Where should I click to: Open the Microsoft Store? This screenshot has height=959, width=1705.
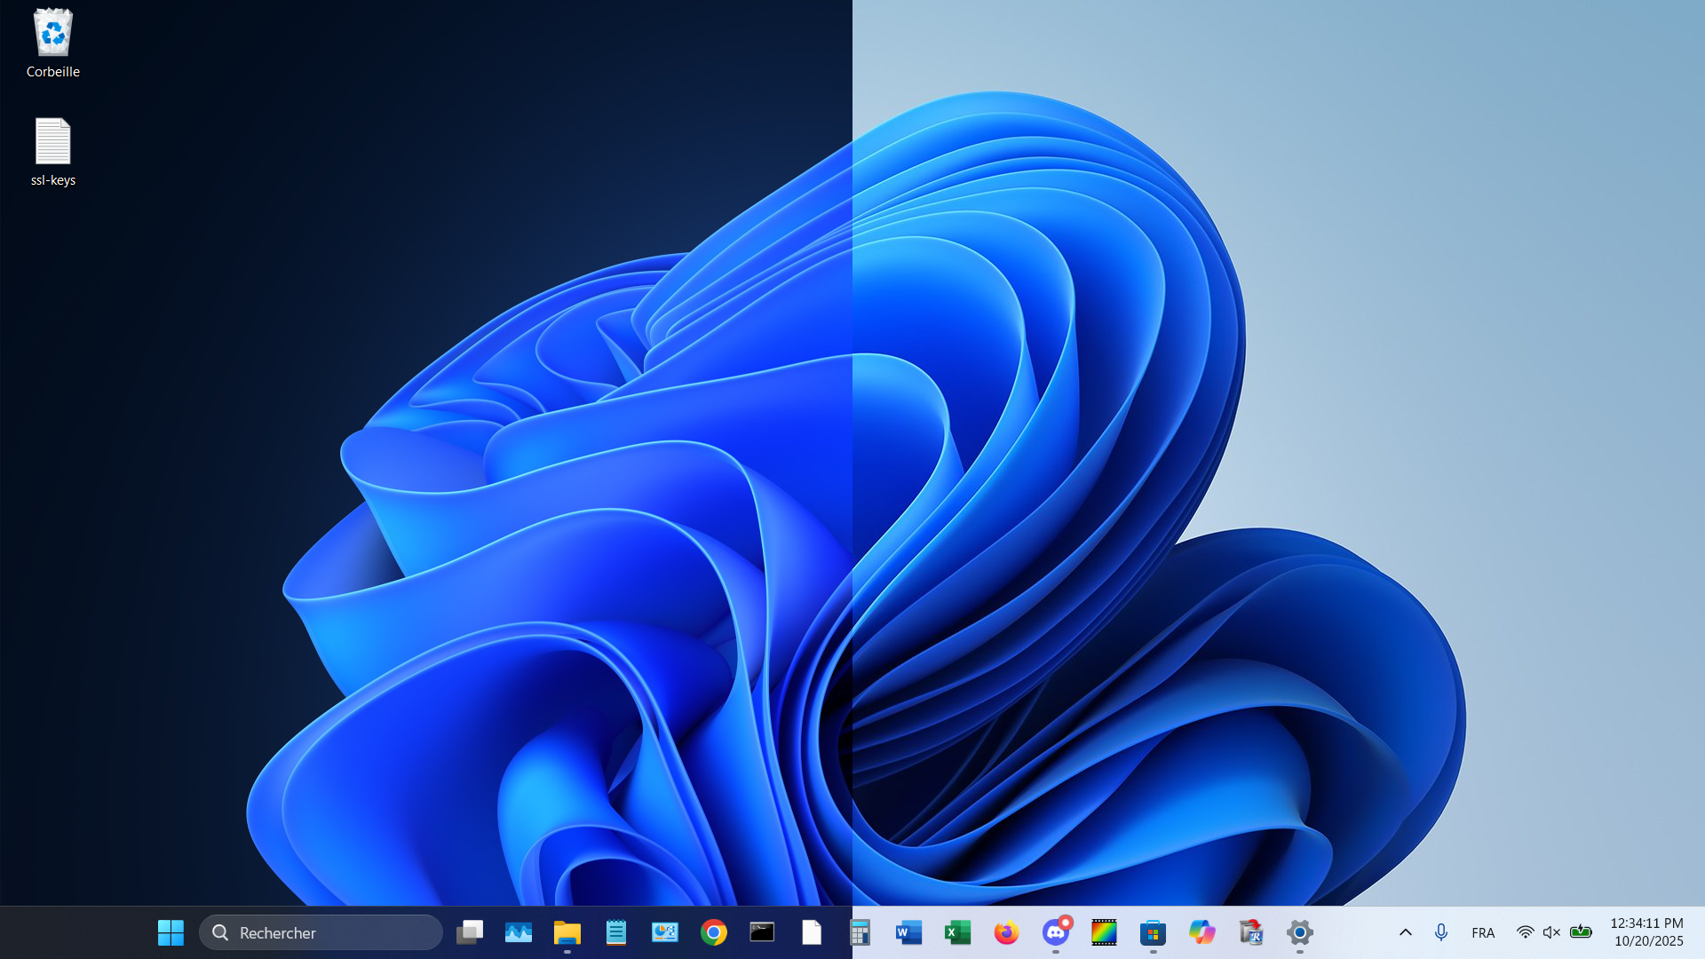click(1152, 932)
